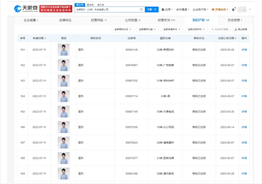Open 详情 for registration 65864186
This screenshot has width=262, height=184.
pos(244,173)
